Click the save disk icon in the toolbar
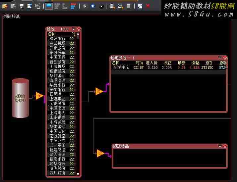Screen dimensions: 237x182 pos(22,6)
